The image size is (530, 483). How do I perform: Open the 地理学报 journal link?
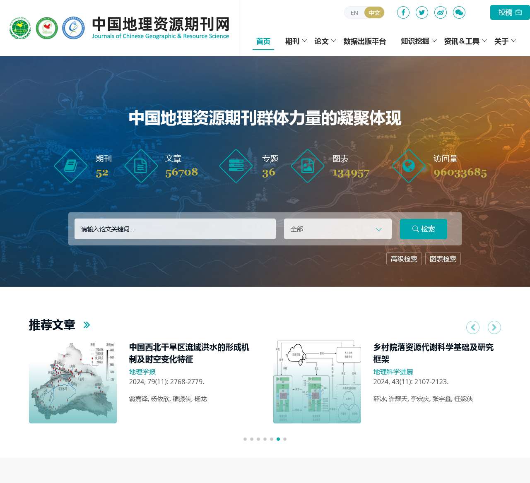pyautogui.click(x=142, y=372)
